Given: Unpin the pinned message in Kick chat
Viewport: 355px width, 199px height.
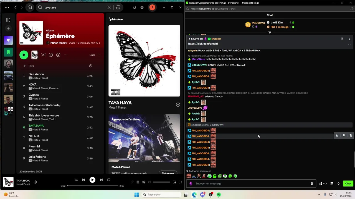Looking at the screenshot, I should (342, 39).
